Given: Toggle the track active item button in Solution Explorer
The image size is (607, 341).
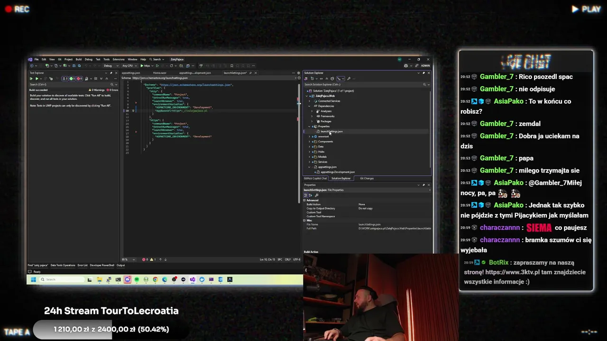Looking at the screenshot, I should point(340,79).
